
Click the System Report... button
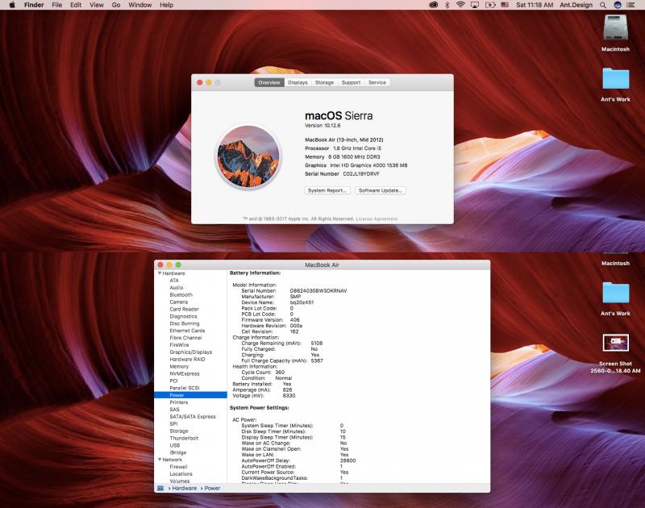coord(327,190)
